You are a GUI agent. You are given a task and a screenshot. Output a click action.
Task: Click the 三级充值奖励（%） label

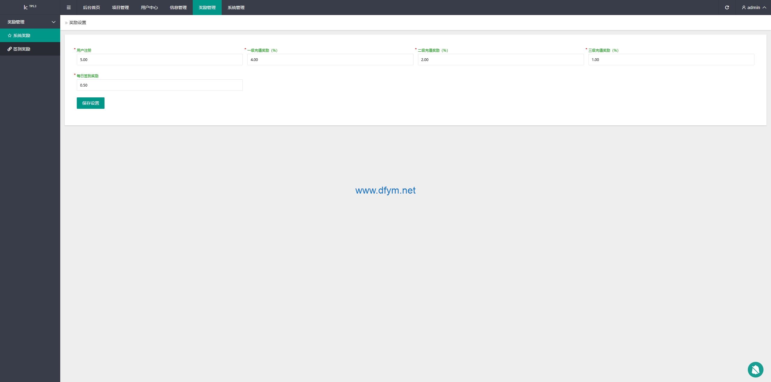pyautogui.click(x=604, y=50)
